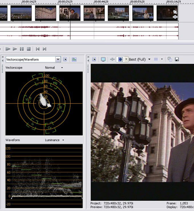194x211 pixels.
Task: Pause the timeline playback
Action: coord(22,49)
